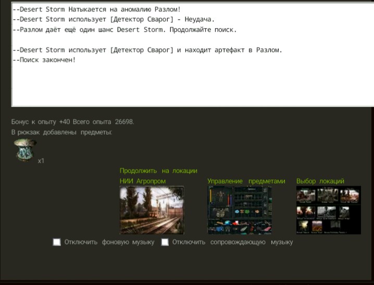Click log line with 'Детектор Сварог' - Неудача
Image resolution: width=374 pixels, height=285 pixels.
pyautogui.click(x=114, y=19)
